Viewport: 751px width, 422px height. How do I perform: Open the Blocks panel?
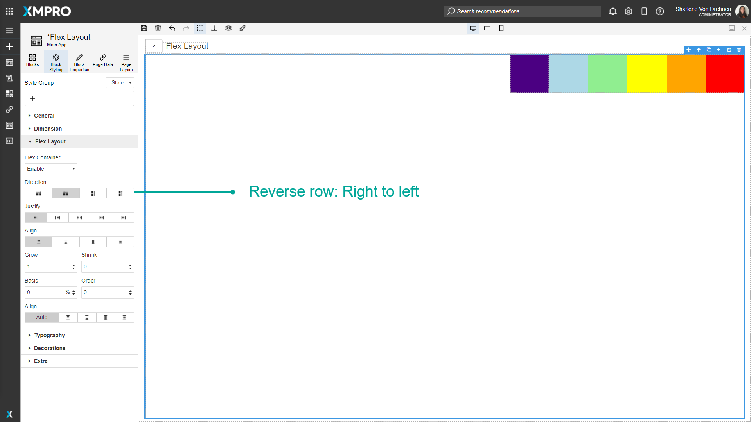pos(32,62)
